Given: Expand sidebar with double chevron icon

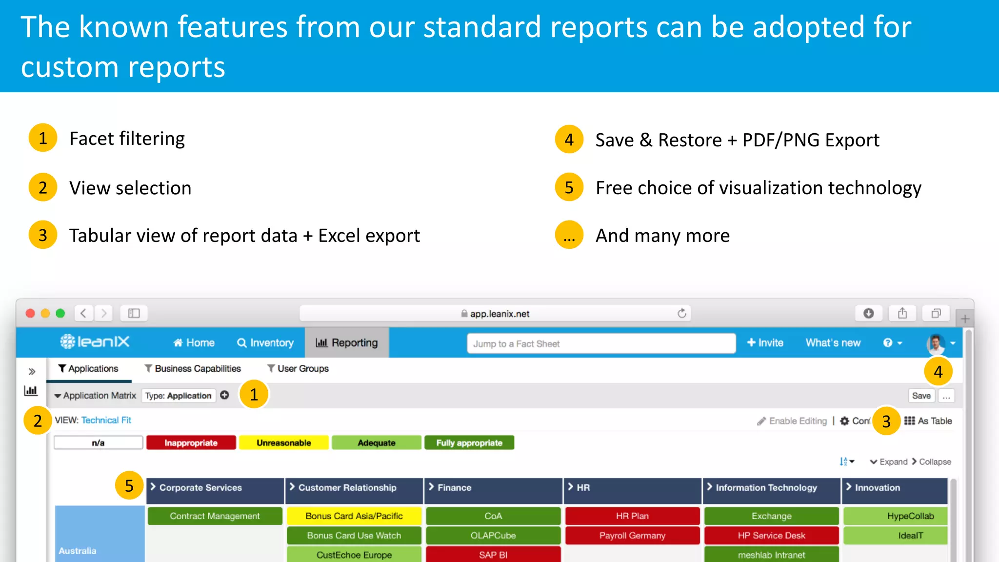Looking at the screenshot, I should pyautogui.click(x=32, y=371).
